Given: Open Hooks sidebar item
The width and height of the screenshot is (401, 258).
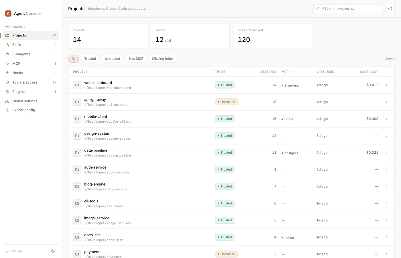Looking at the screenshot, I should 31,73.
